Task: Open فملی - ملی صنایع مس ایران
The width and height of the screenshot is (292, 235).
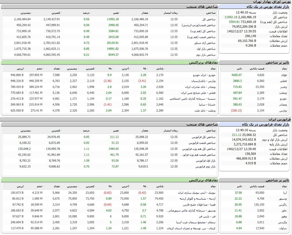Action: click(x=198, y=93)
